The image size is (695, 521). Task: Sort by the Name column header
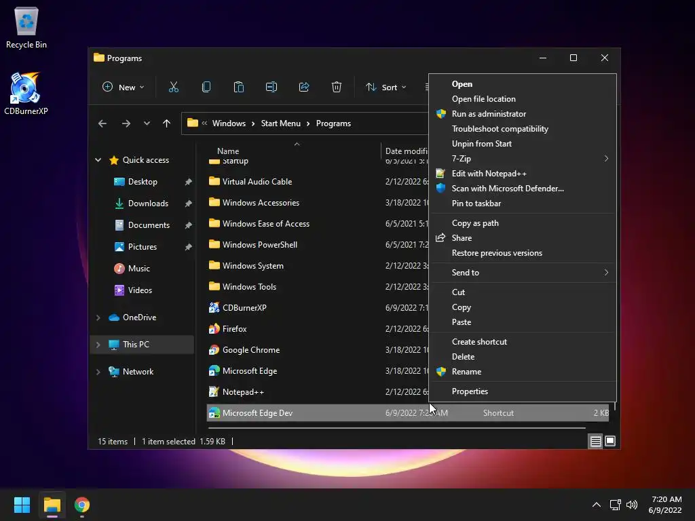coord(228,151)
